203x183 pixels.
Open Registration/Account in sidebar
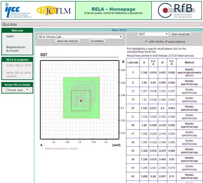point(16,49)
